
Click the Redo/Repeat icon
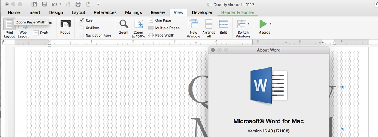[68, 4]
